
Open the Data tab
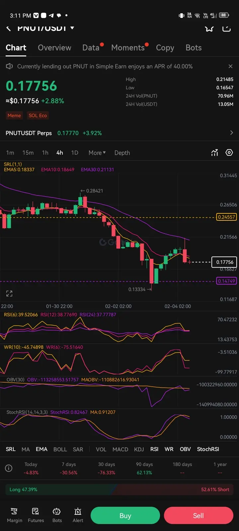91,48
